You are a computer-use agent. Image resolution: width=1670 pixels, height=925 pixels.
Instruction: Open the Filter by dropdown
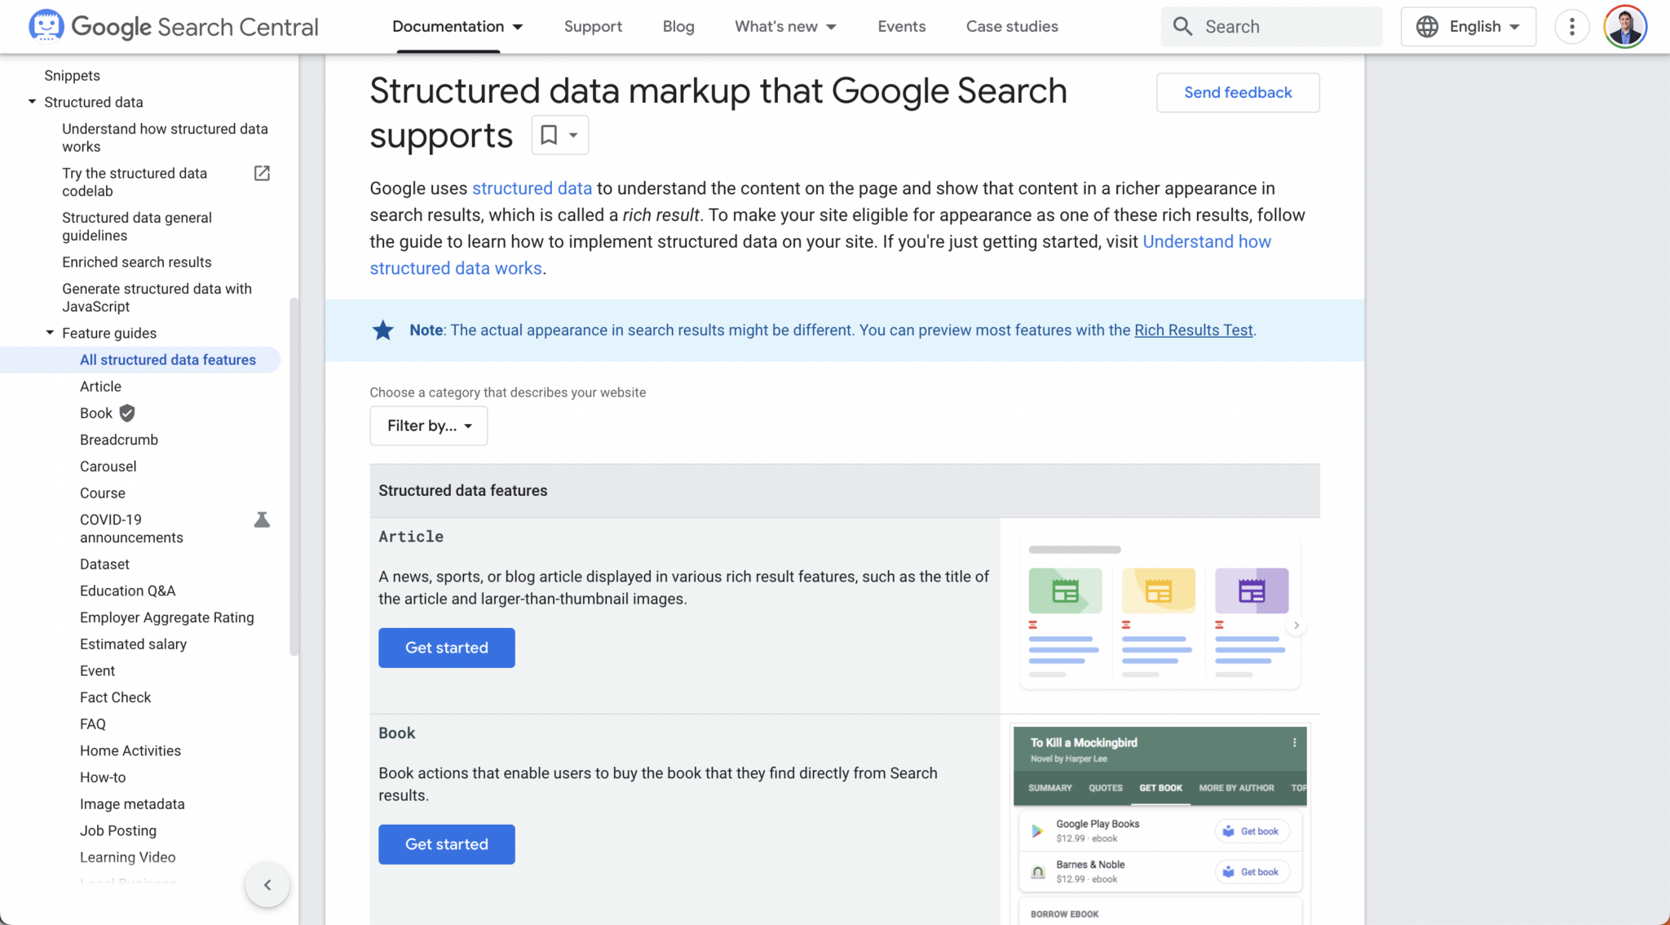click(427, 425)
